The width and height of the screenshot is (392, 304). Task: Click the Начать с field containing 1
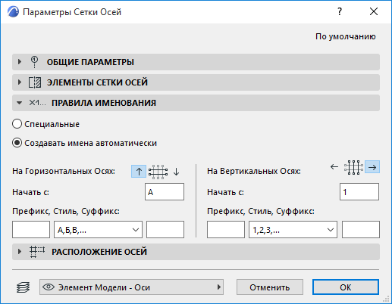(359, 192)
